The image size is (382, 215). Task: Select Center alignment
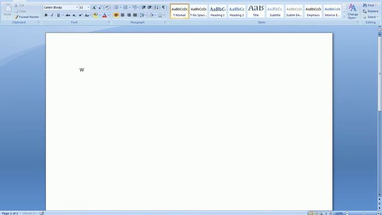(x=122, y=15)
